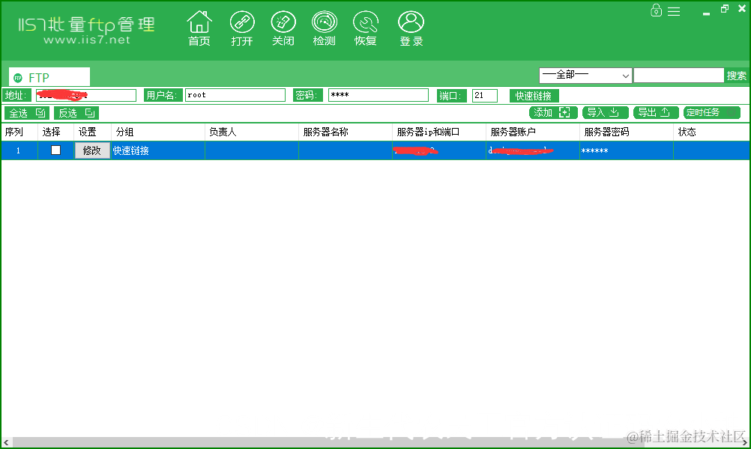The image size is (751, 449).
Task: Click the horizontal scrollbar left arrow
Action: [x=5, y=443]
